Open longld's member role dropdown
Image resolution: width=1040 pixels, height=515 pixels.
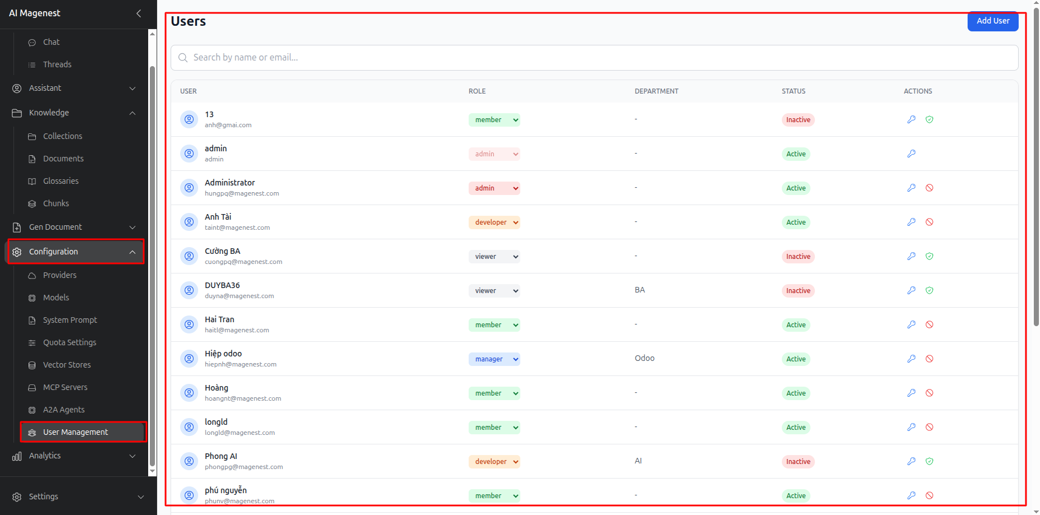pyautogui.click(x=494, y=428)
